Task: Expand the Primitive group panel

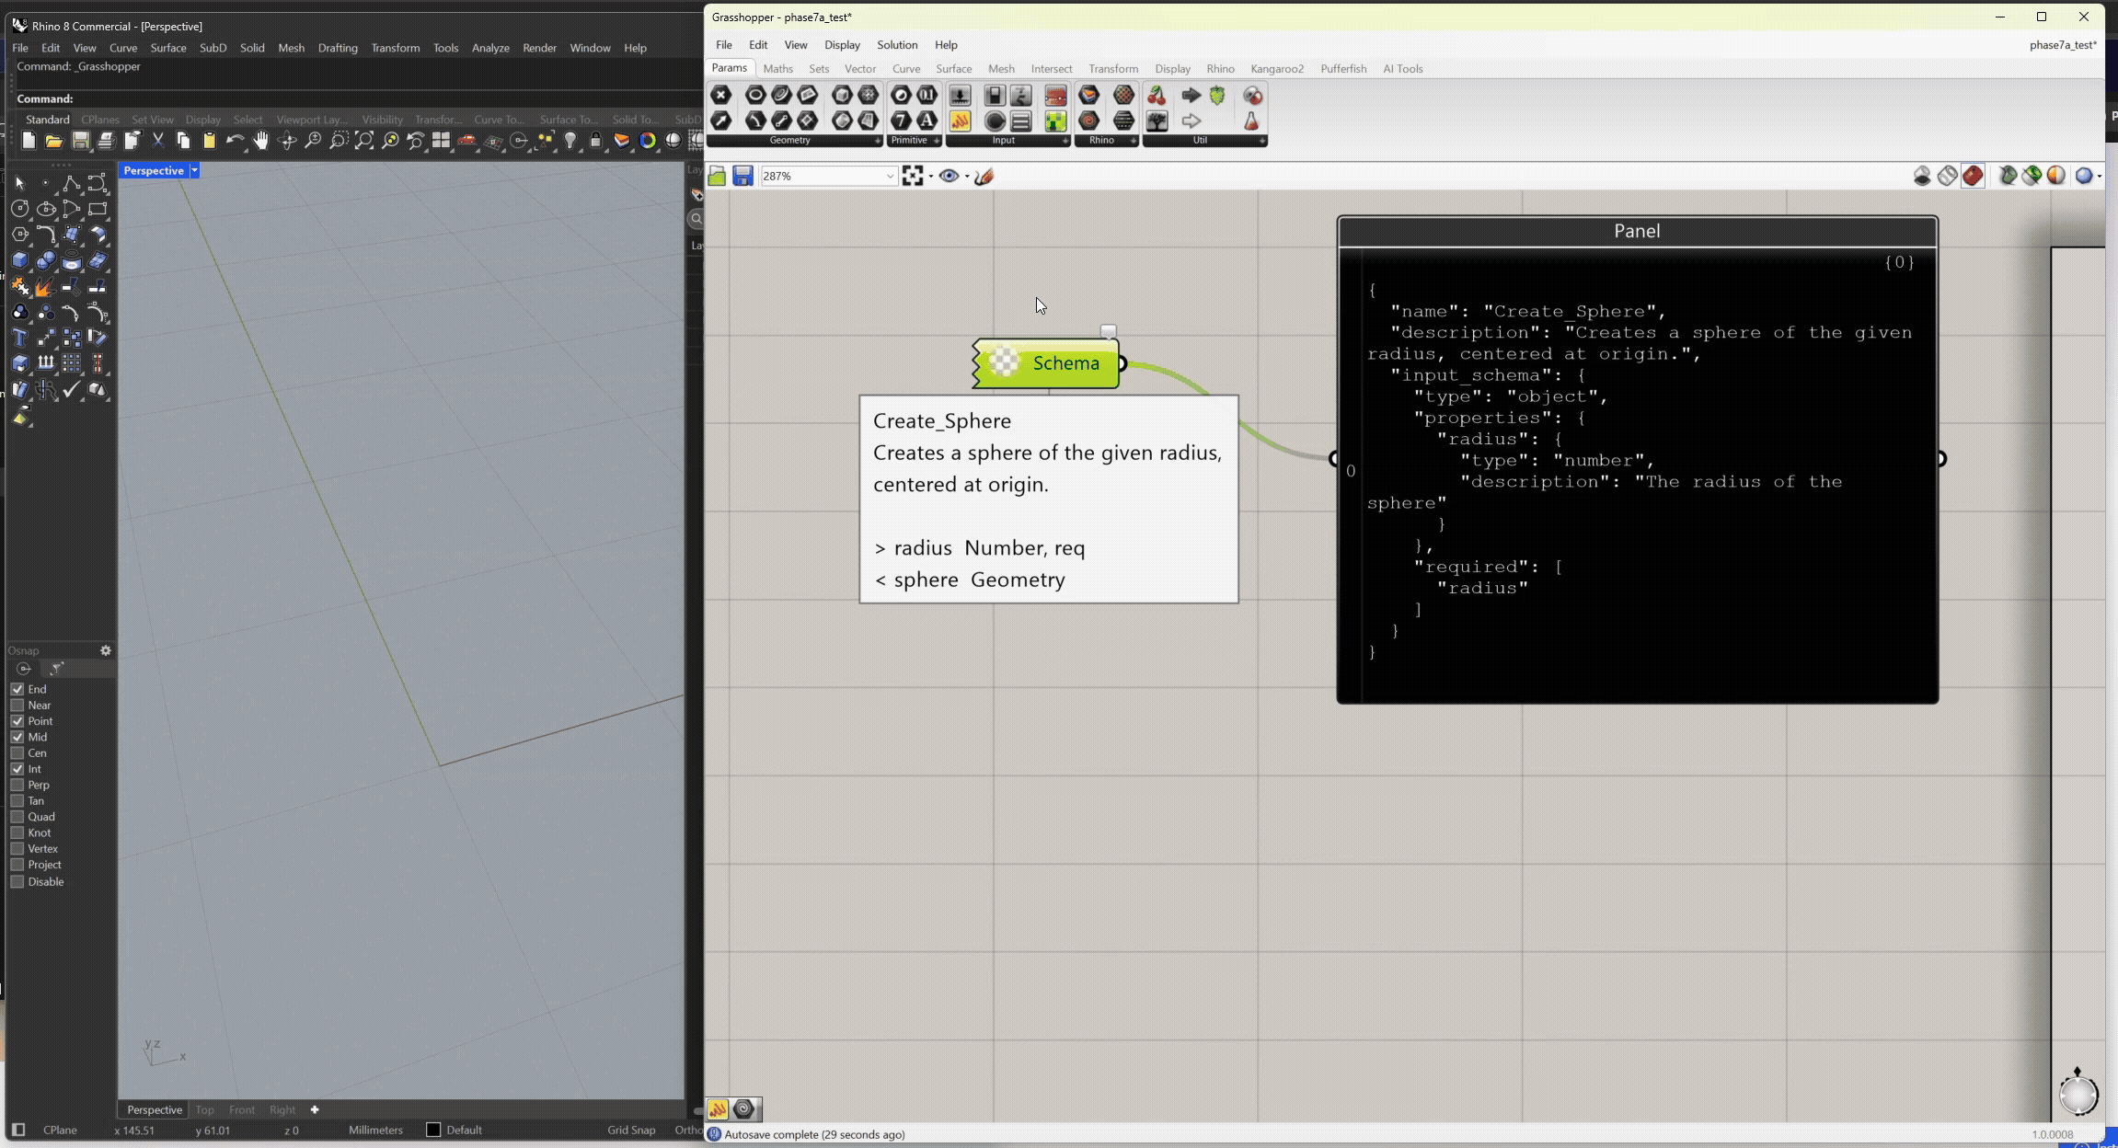Action: coord(937,141)
